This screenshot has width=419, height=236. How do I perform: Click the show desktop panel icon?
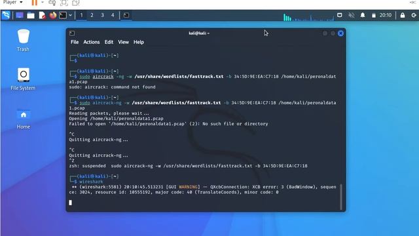pos(20,15)
